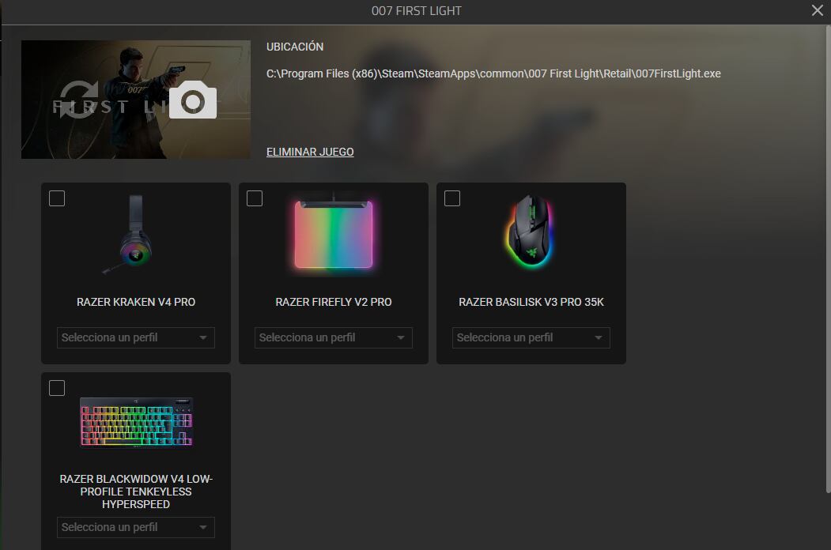831x550 pixels.
Task: Open profile dropdown for Razer Firefly V2 Pro
Action: pos(334,337)
